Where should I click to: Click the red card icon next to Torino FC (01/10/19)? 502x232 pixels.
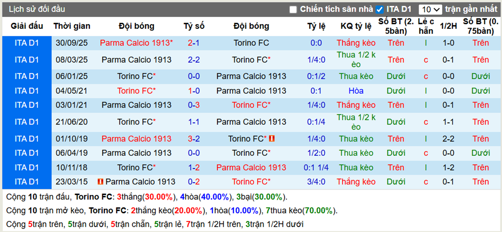[272, 138]
